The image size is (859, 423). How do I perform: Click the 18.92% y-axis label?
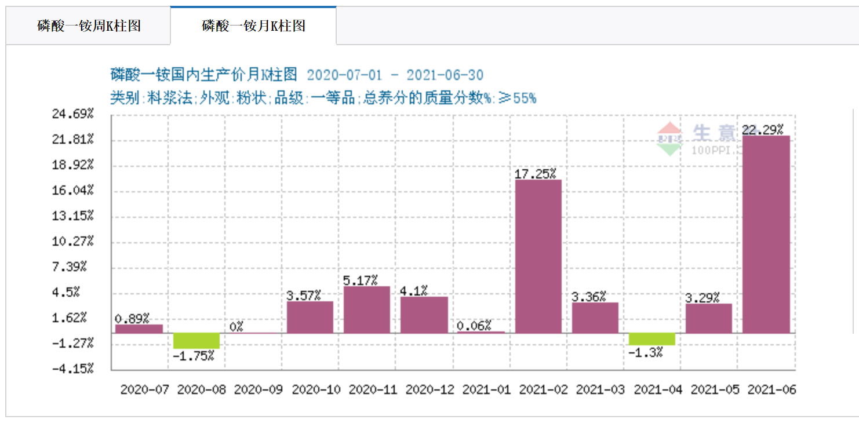pos(73,165)
